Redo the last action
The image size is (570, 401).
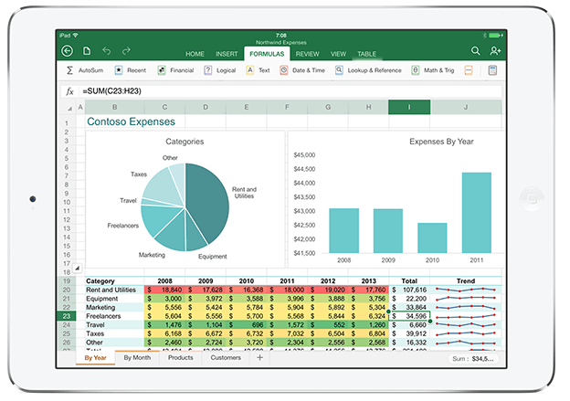[x=126, y=51]
